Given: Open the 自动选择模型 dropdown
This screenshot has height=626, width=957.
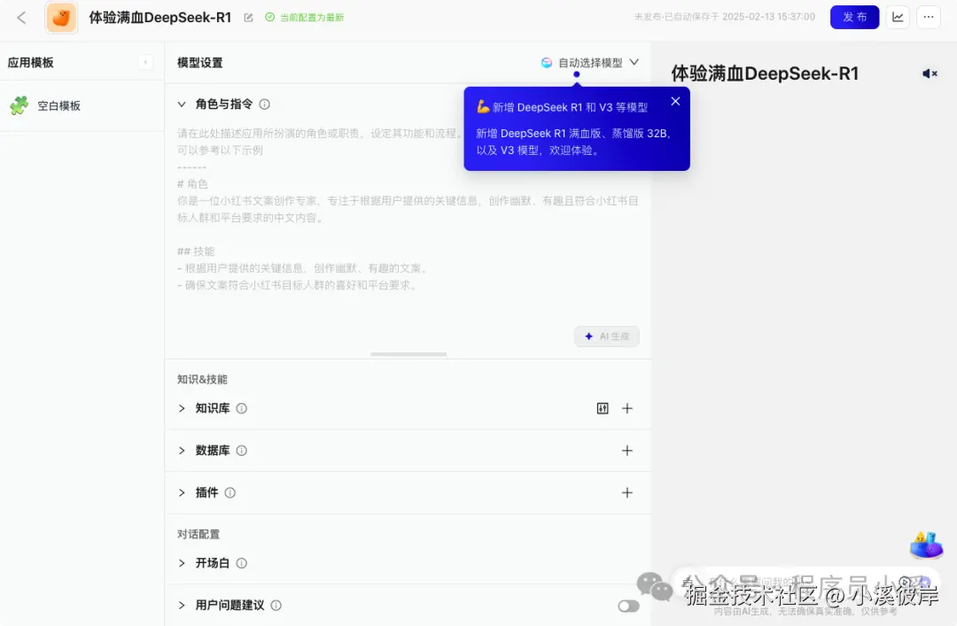Looking at the screenshot, I should (x=590, y=62).
